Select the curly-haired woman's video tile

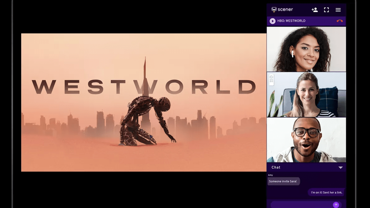coord(306,49)
